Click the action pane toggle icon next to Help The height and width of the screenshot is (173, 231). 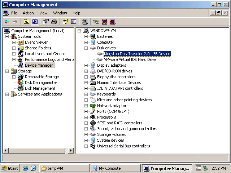(74, 22)
